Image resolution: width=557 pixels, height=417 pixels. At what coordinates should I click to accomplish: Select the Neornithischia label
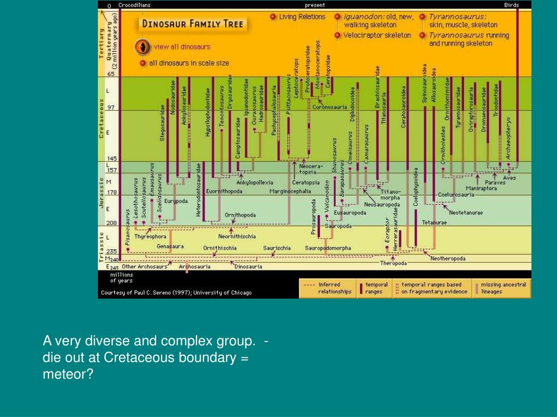(237, 237)
